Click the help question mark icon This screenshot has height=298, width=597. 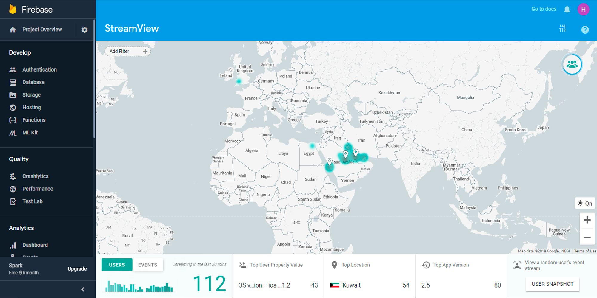pyautogui.click(x=585, y=30)
